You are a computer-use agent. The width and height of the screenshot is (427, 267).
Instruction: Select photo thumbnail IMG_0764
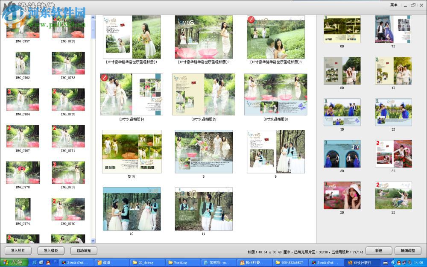[x=23, y=100]
